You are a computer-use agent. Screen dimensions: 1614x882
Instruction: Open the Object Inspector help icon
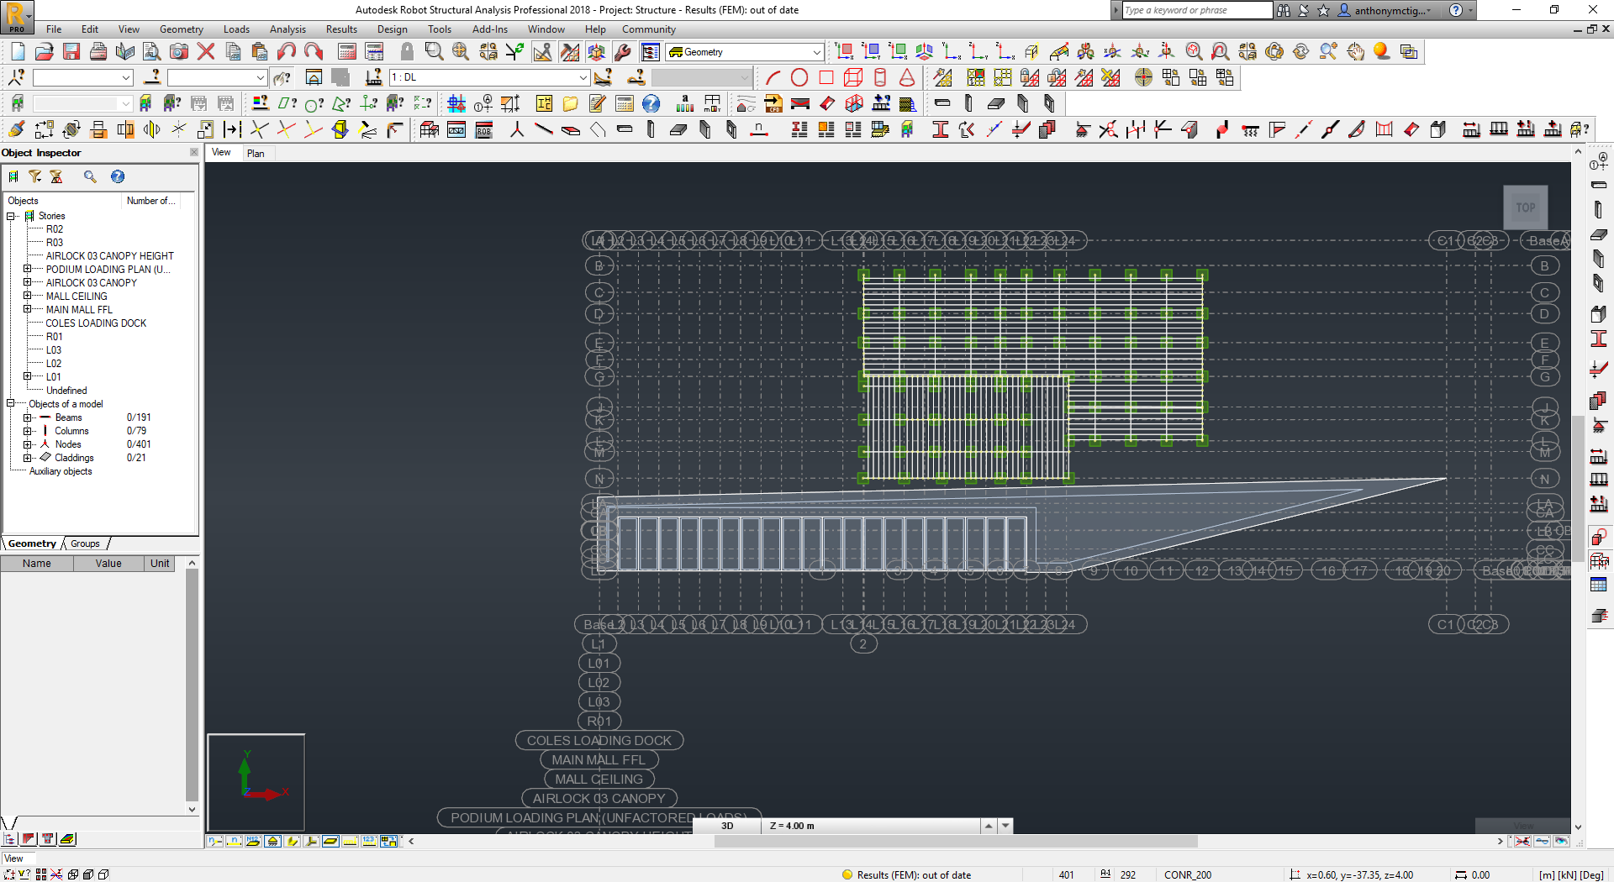pyautogui.click(x=118, y=176)
